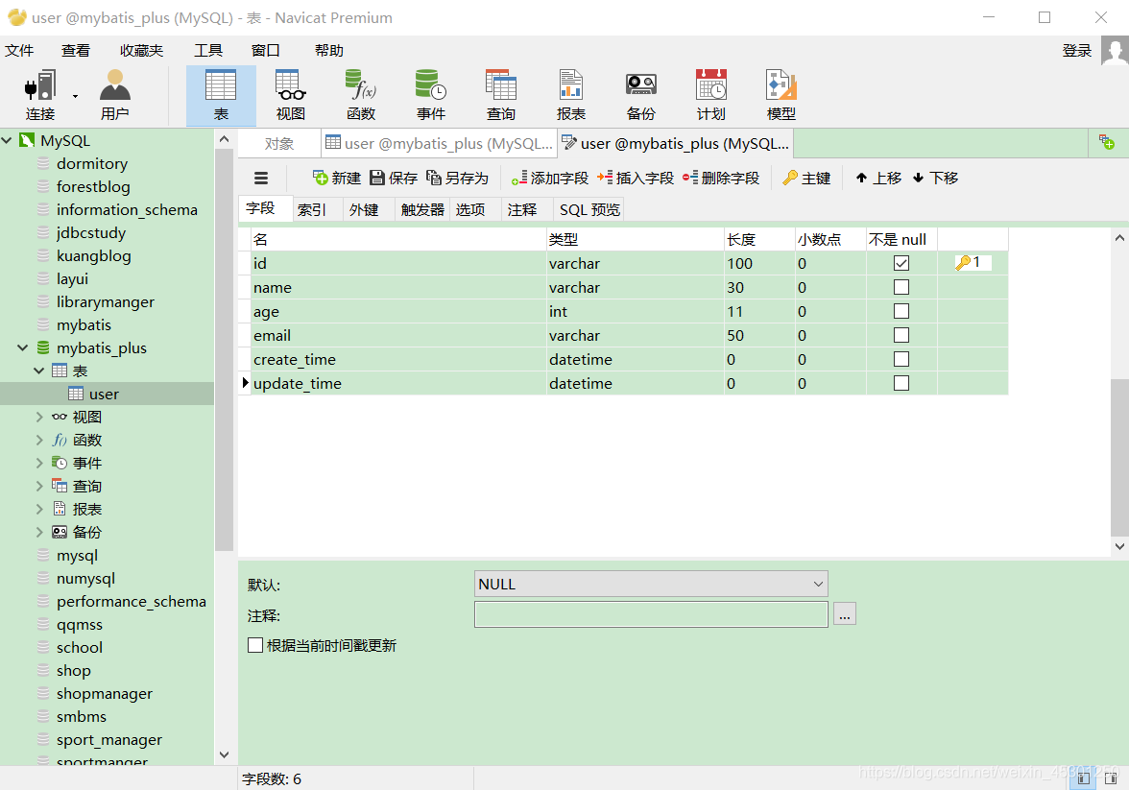Open the 函数 (Functions) tool

[361, 93]
